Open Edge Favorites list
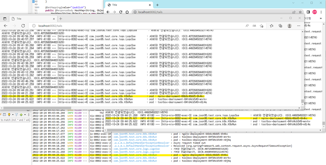326x165 pixels. (x=272, y=26)
